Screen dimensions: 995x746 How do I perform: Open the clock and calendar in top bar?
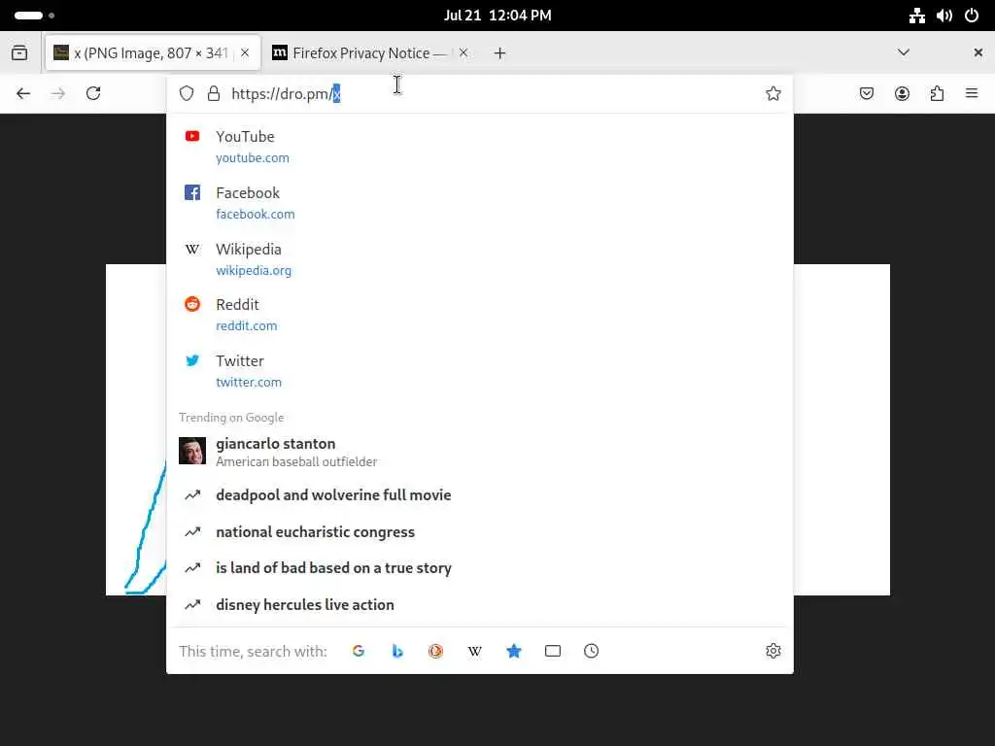pos(497,16)
